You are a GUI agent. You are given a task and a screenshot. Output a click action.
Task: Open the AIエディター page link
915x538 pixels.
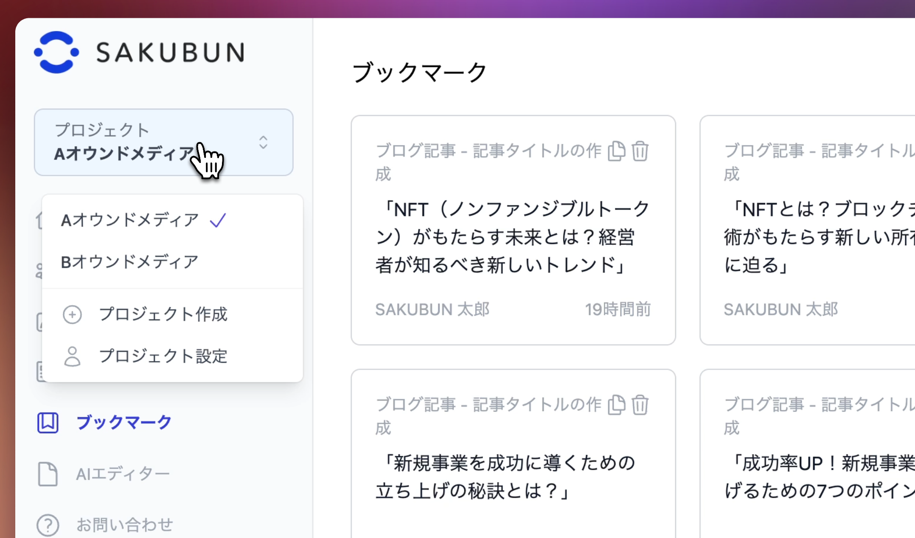(x=123, y=474)
